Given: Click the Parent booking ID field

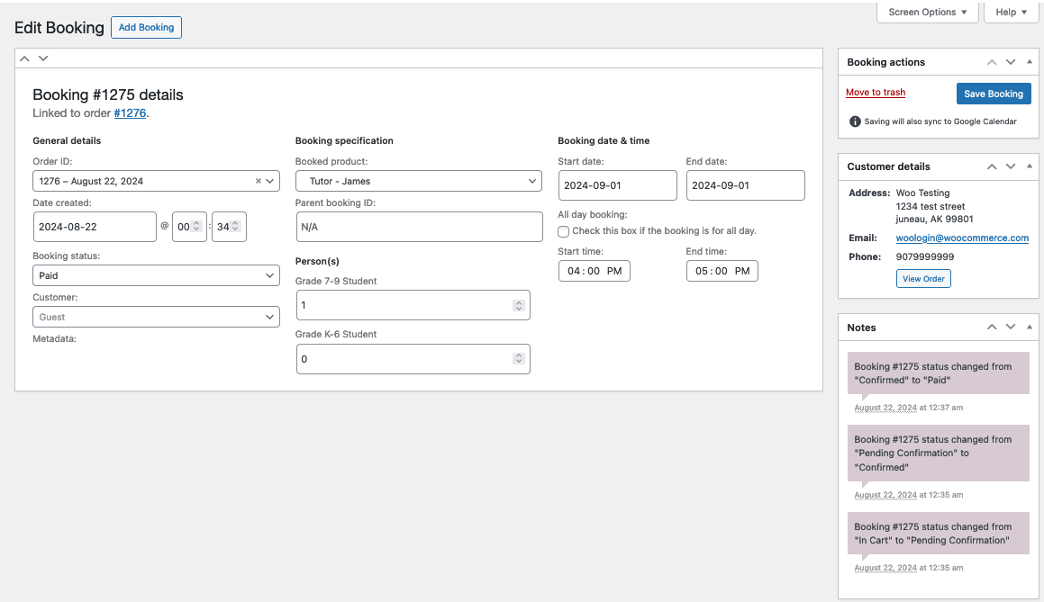Looking at the screenshot, I should point(419,227).
